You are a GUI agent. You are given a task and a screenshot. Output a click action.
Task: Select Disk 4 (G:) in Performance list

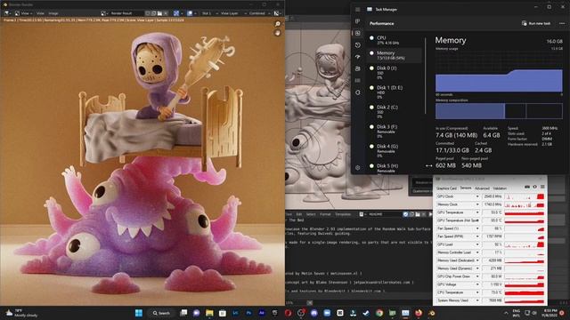(x=394, y=151)
